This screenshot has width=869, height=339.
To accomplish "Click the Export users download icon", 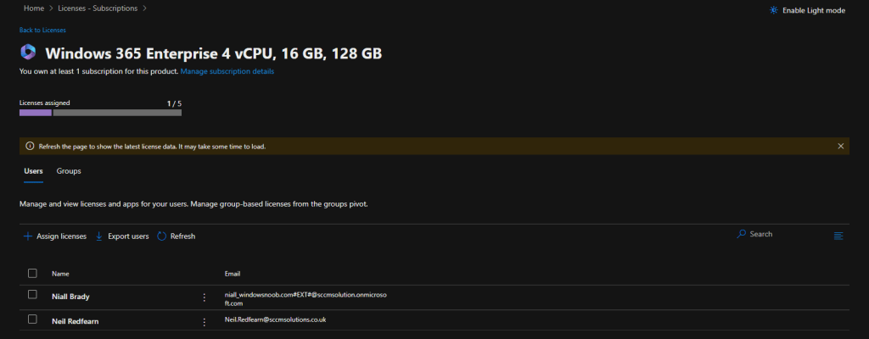I will tap(99, 236).
